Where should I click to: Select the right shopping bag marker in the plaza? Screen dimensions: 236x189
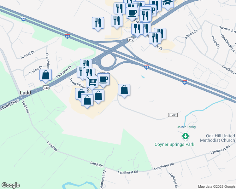pyautogui.click(x=98, y=96)
